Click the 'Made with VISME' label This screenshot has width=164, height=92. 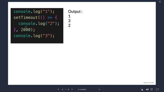tap(149, 83)
